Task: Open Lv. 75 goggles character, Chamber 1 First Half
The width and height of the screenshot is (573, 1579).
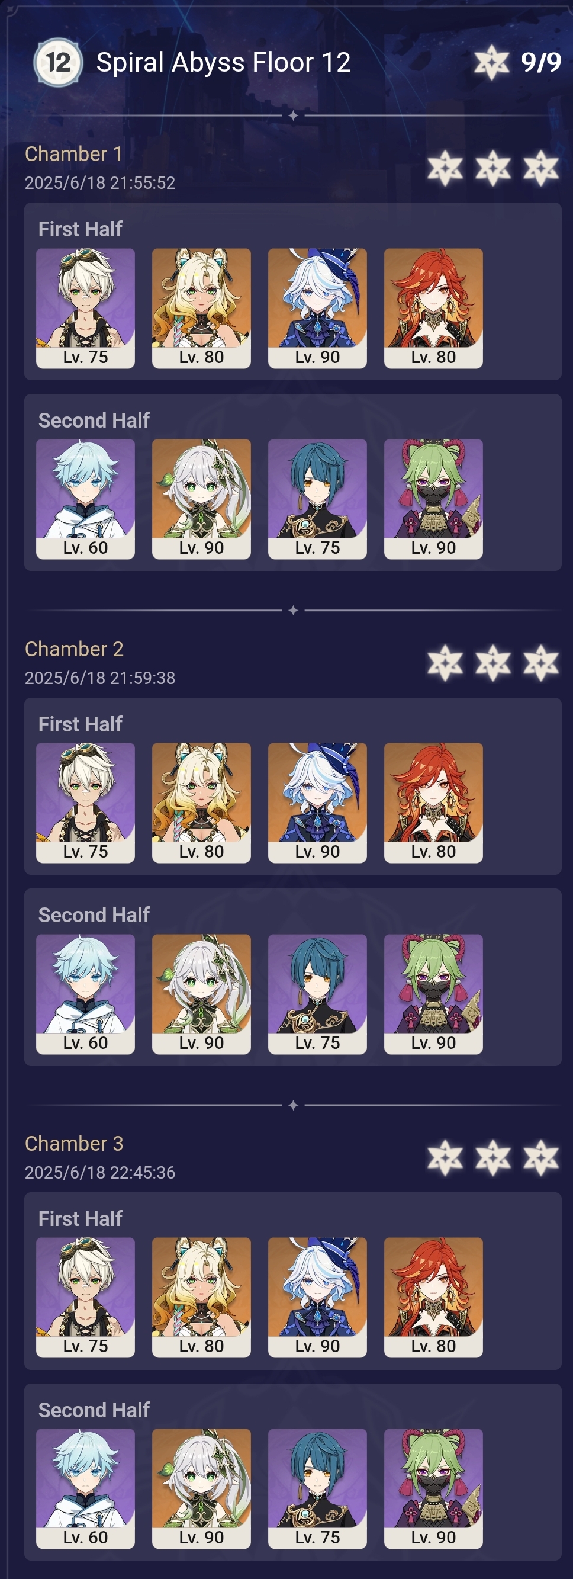Action: point(85,309)
